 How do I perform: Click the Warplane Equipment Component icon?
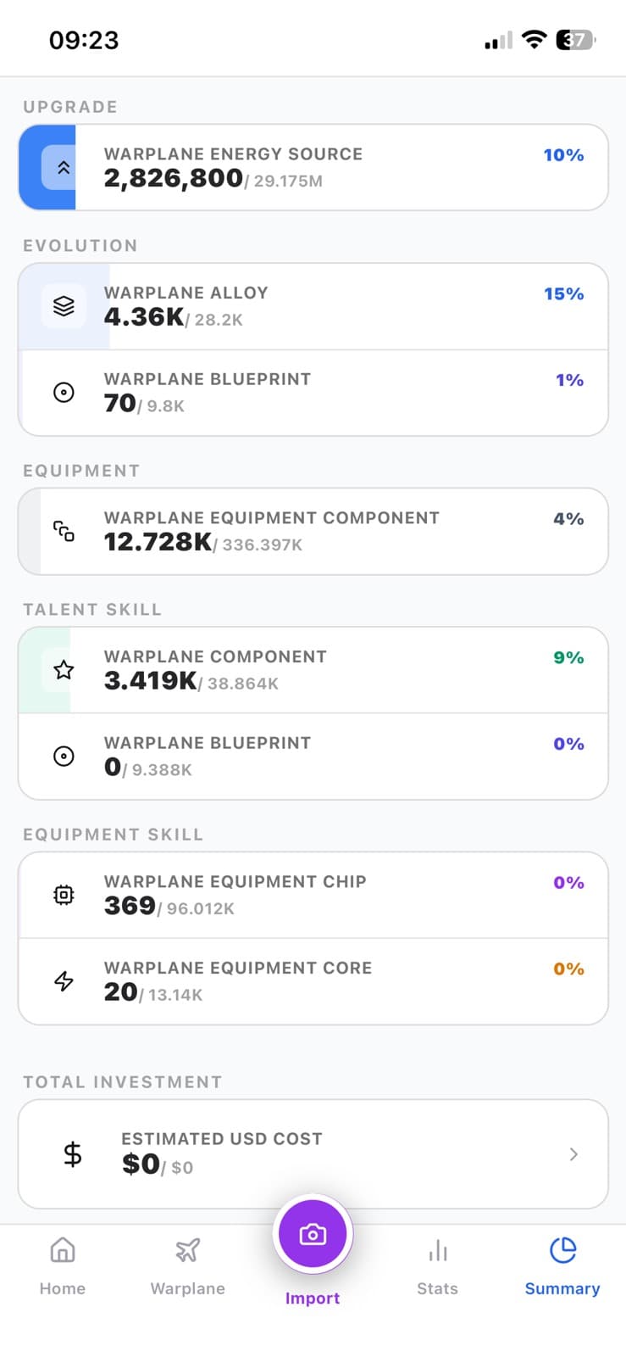point(64,531)
